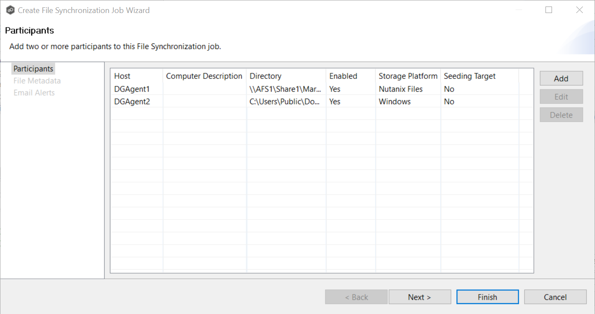Click the Edit participant button

click(561, 97)
